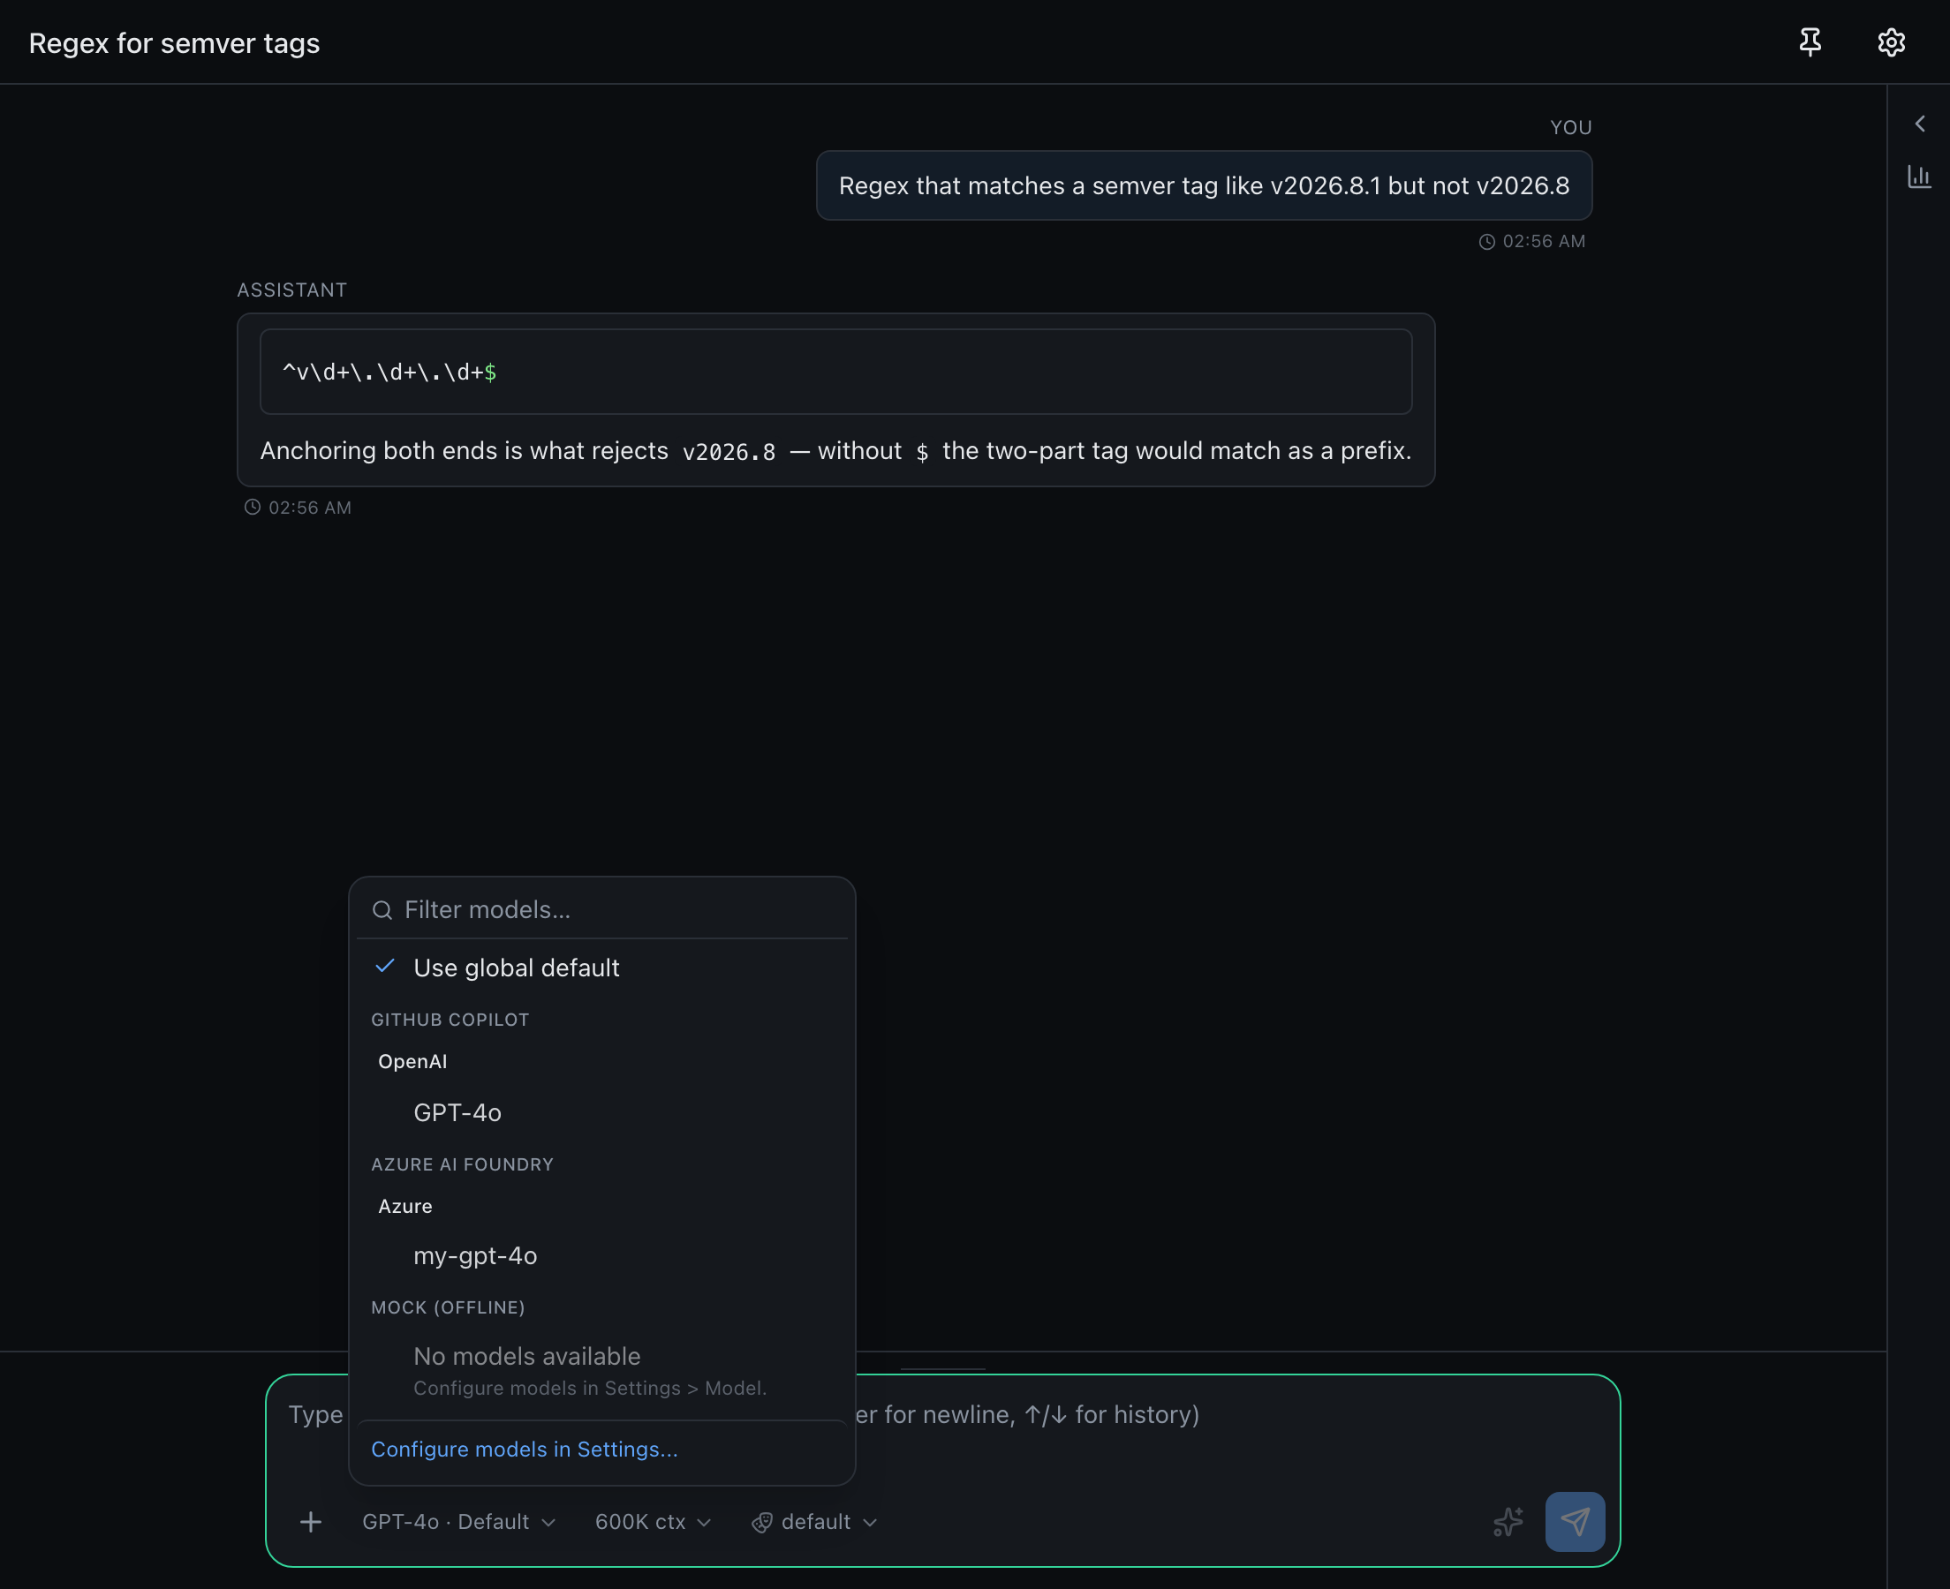This screenshot has height=1589, width=1950.
Task: Open the GPT-4o · Default model dropdown
Action: (x=458, y=1521)
